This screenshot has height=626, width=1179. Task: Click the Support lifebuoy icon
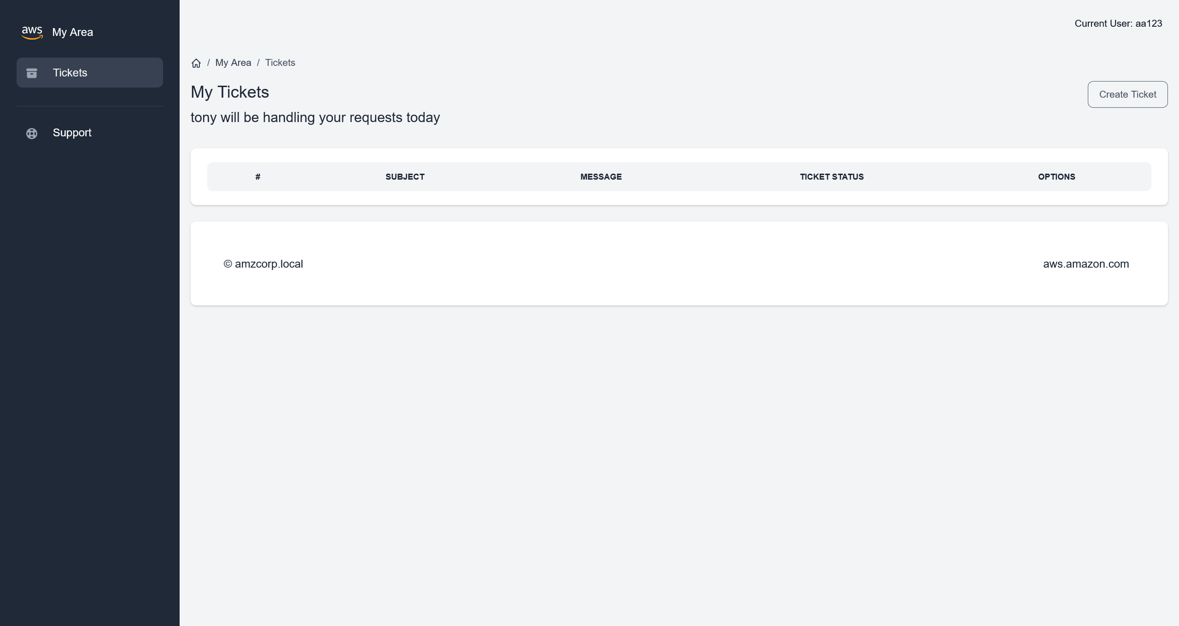[32, 133]
